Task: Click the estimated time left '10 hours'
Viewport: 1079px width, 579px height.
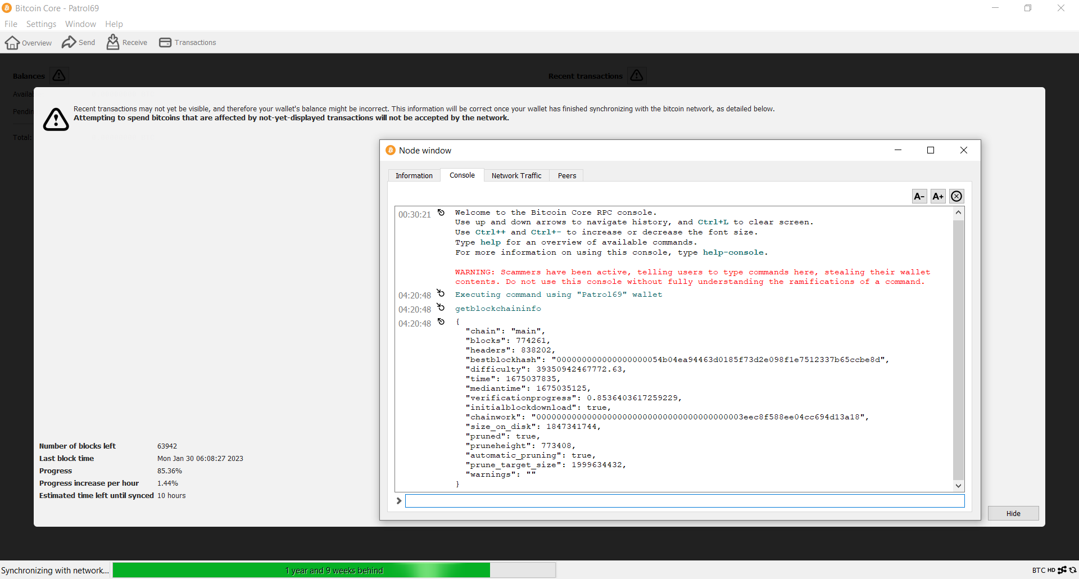Action: tap(171, 496)
